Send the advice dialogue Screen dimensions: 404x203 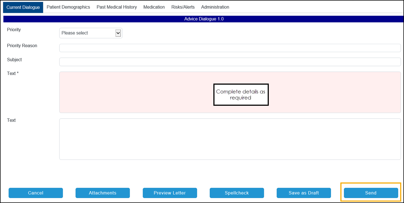pyautogui.click(x=371, y=193)
